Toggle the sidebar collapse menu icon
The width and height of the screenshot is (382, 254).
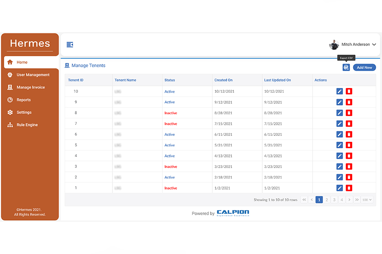[x=70, y=44]
